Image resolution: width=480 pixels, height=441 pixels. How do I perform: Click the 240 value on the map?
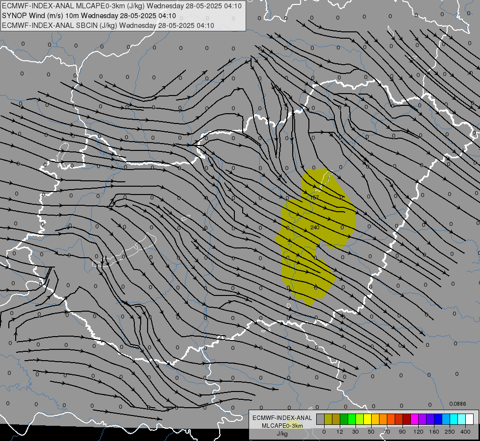pos(315,227)
